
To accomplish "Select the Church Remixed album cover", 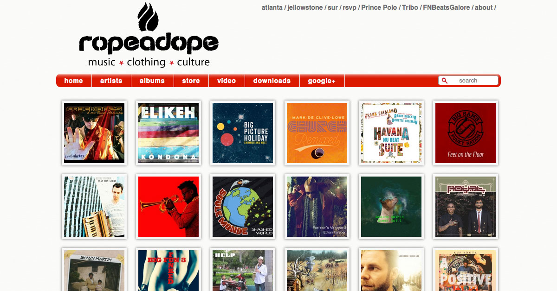I will (317, 133).
